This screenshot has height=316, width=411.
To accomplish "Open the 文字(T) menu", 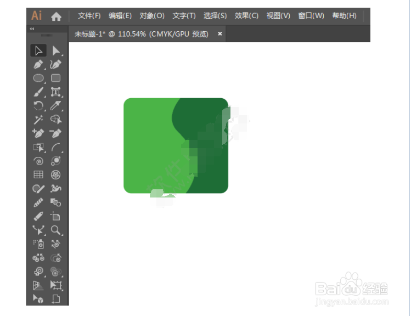I will [184, 16].
